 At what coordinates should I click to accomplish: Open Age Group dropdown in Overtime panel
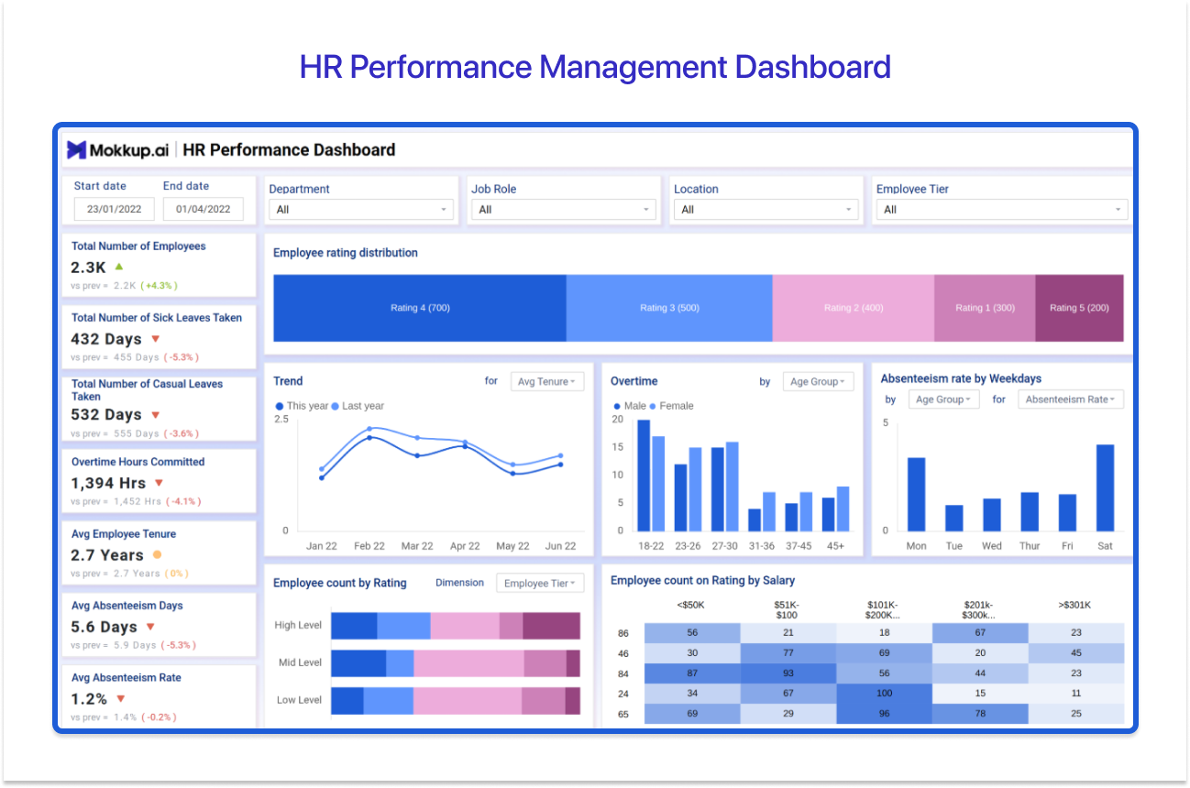point(818,381)
